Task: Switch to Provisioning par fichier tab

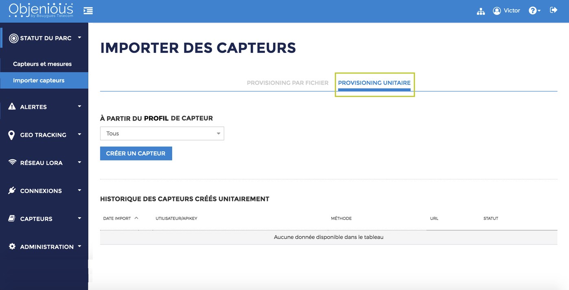Action: pyautogui.click(x=287, y=83)
